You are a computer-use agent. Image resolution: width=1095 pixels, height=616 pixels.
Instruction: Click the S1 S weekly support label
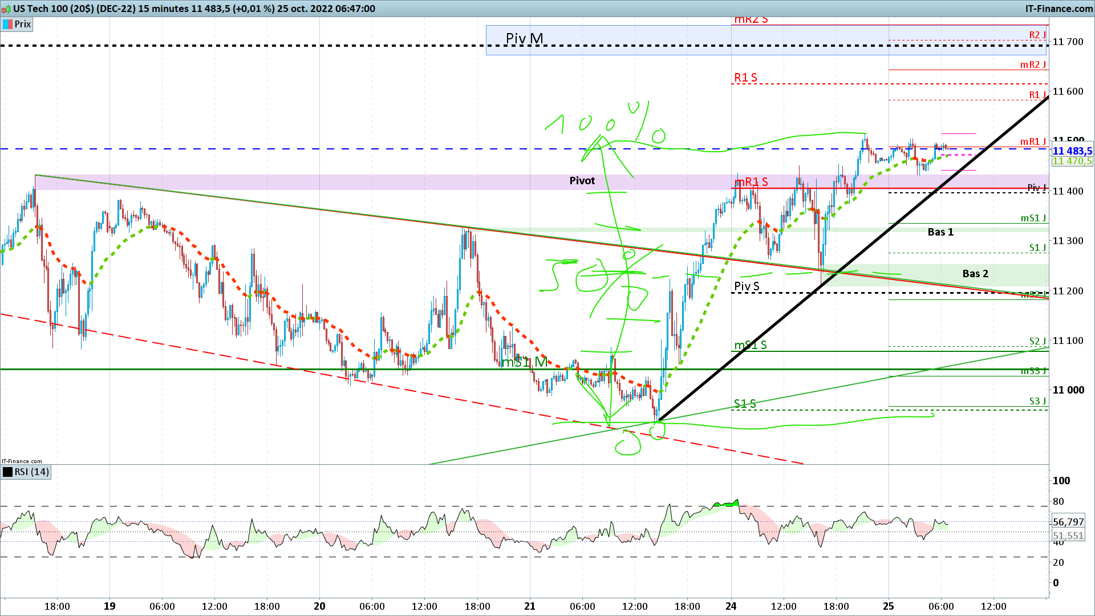[x=744, y=404]
